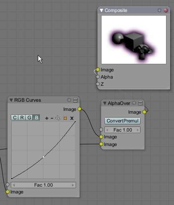Click RGB Curves Fac input socket

8,184
